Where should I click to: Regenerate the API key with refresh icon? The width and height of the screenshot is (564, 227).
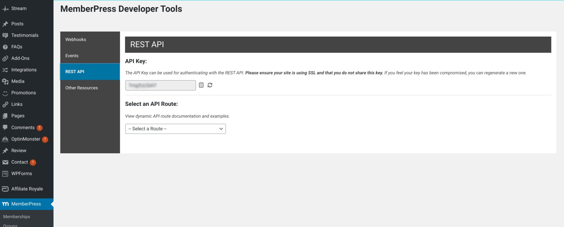pyautogui.click(x=210, y=85)
